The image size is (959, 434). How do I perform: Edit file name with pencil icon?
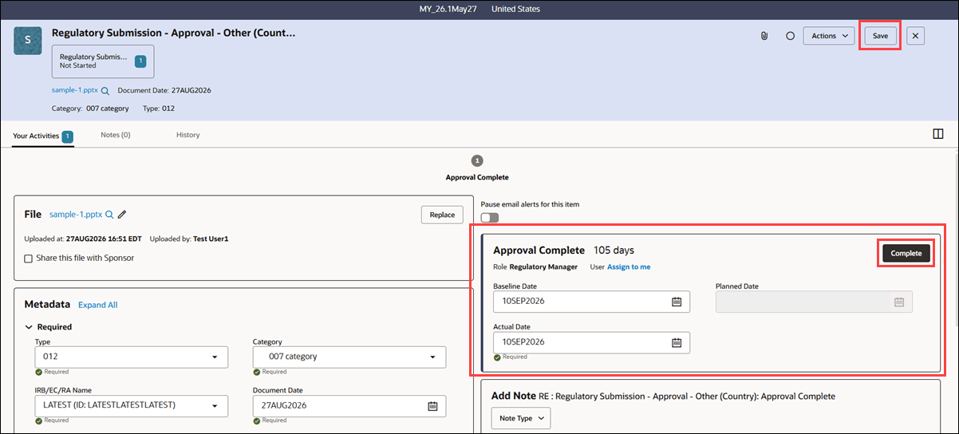coord(122,215)
